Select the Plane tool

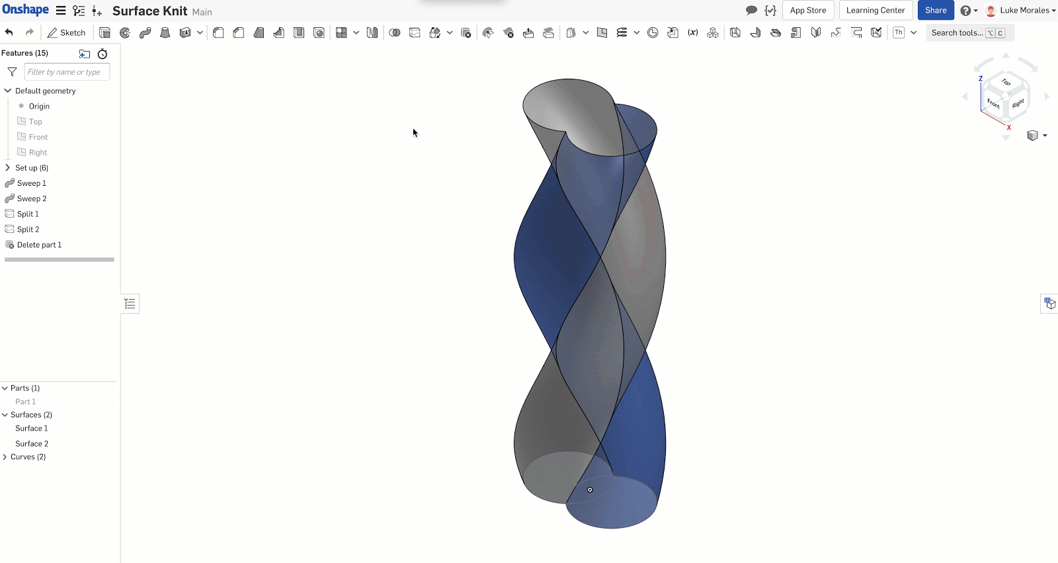602,32
